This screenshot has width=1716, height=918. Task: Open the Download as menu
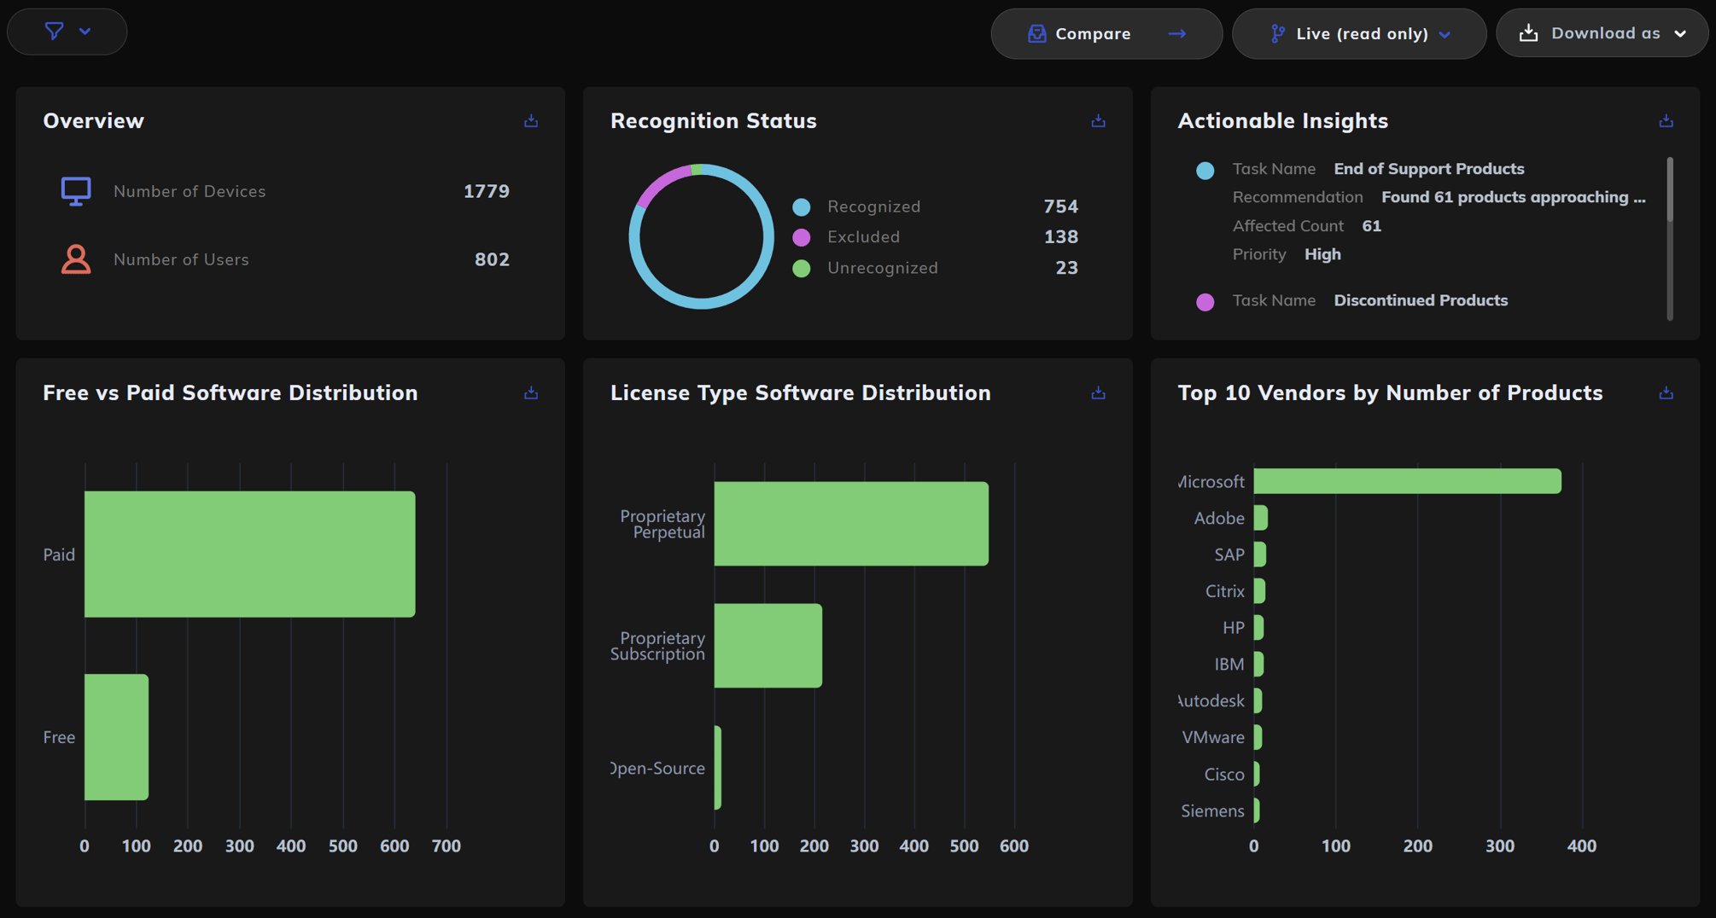[x=1602, y=33]
